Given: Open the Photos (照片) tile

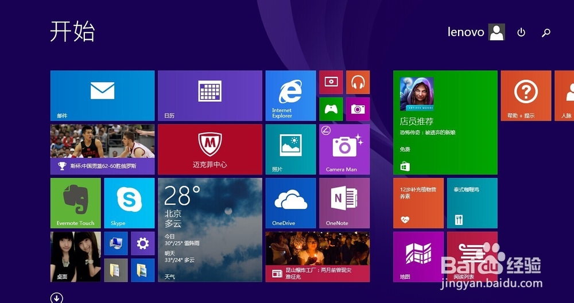Looking at the screenshot, I should (x=290, y=149).
